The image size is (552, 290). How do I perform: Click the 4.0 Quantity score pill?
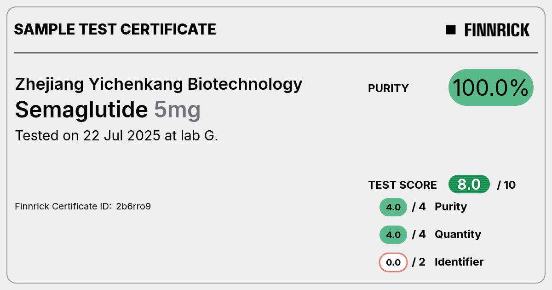(393, 235)
